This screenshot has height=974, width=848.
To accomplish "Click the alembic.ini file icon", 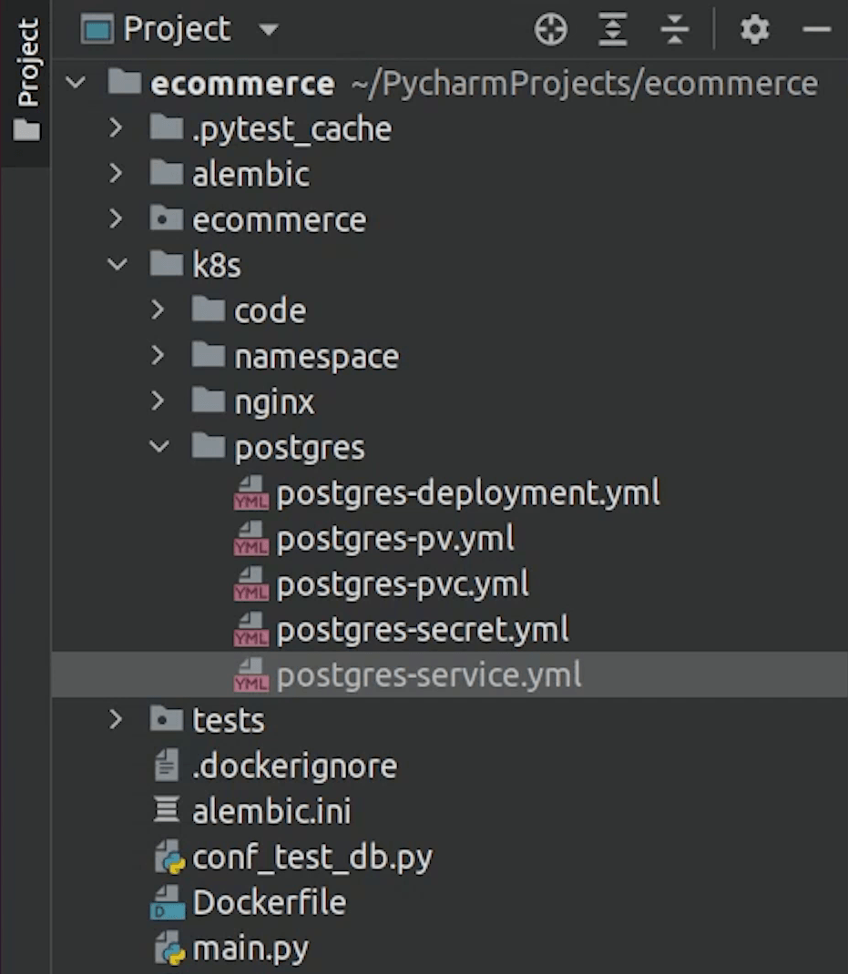I will point(168,812).
